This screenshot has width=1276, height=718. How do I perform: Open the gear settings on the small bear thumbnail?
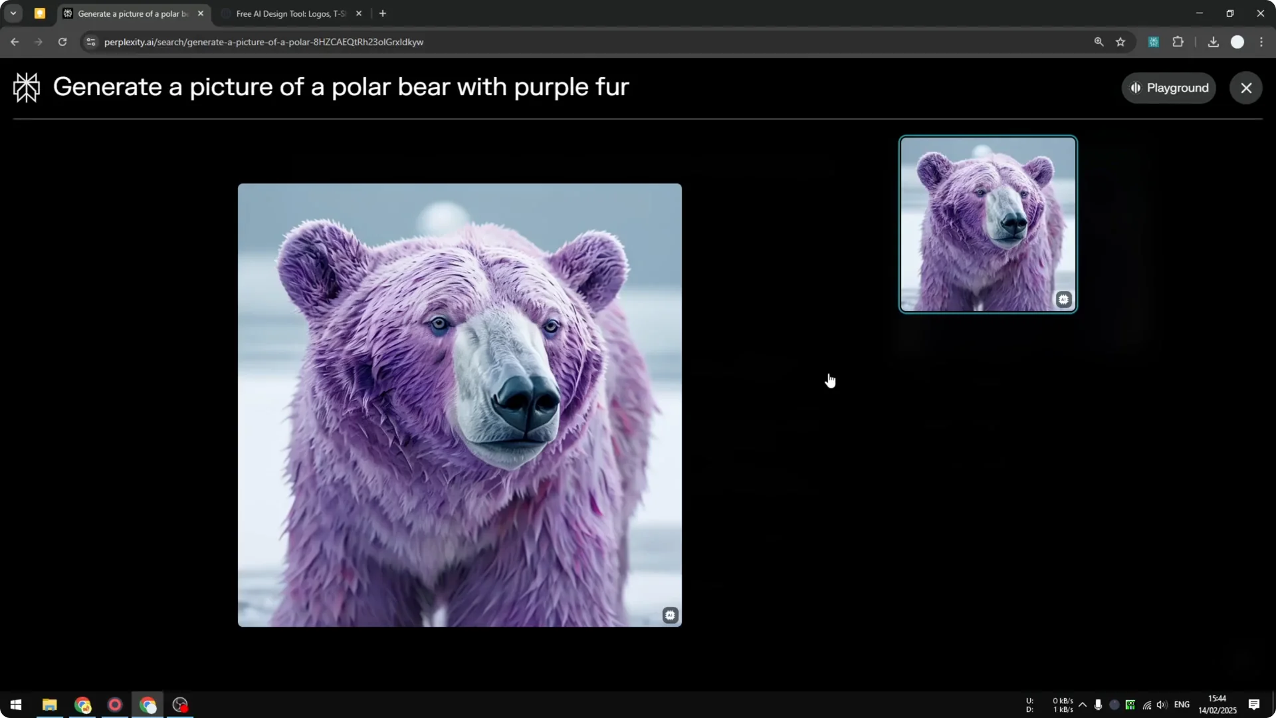[x=1063, y=300]
